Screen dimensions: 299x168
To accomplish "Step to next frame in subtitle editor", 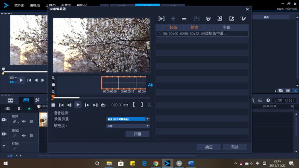I will [x=87, y=105].
